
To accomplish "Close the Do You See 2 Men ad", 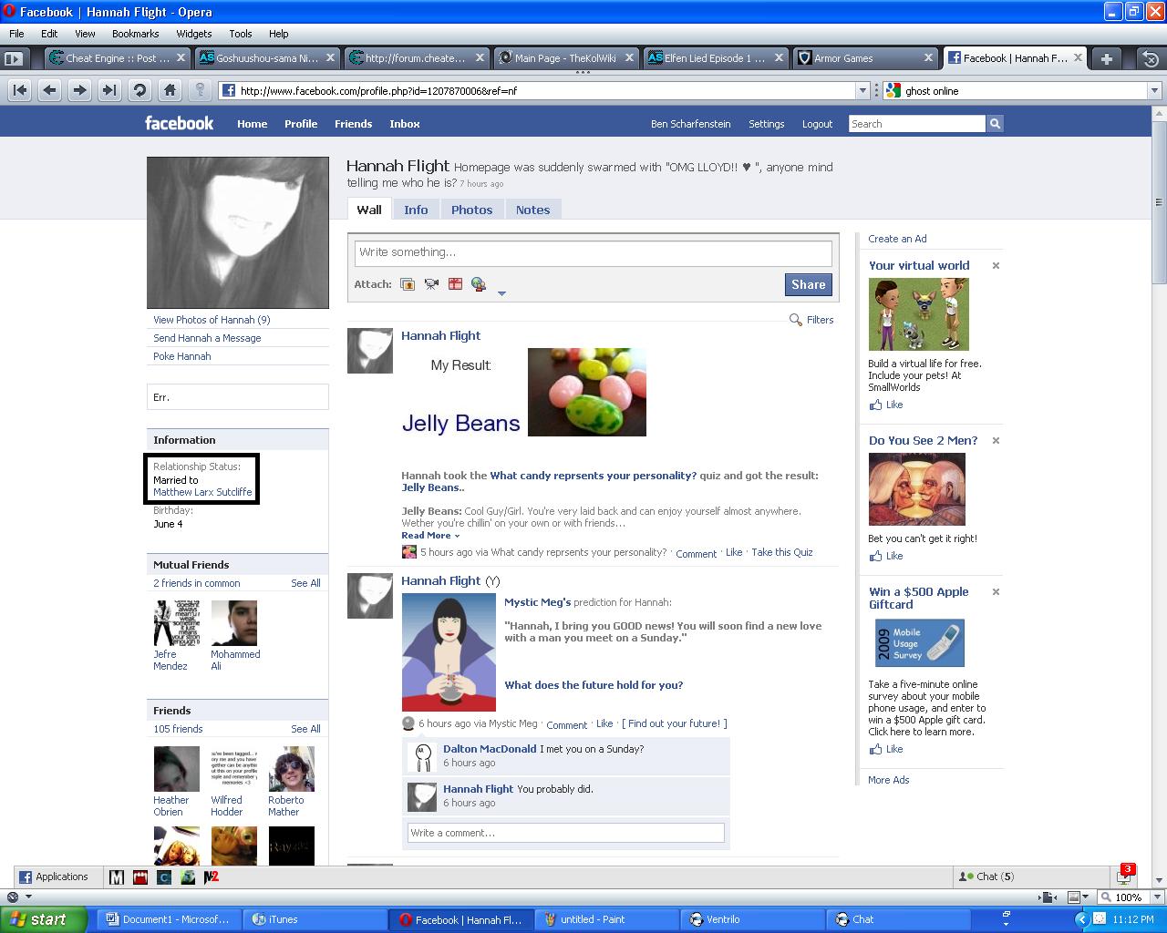I will point(996,441).
